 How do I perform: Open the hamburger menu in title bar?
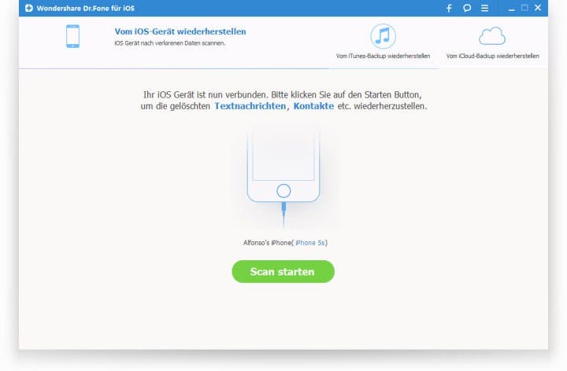484,8
